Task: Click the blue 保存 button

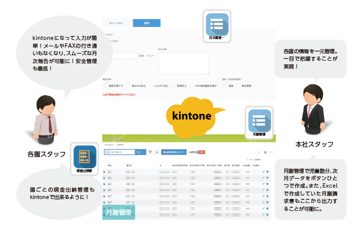Action: tap(146, 23)
